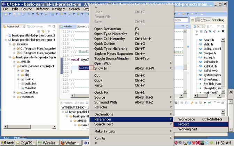Select Workspace in References submenu
The image size is (234, 146).
pos(201,119)
